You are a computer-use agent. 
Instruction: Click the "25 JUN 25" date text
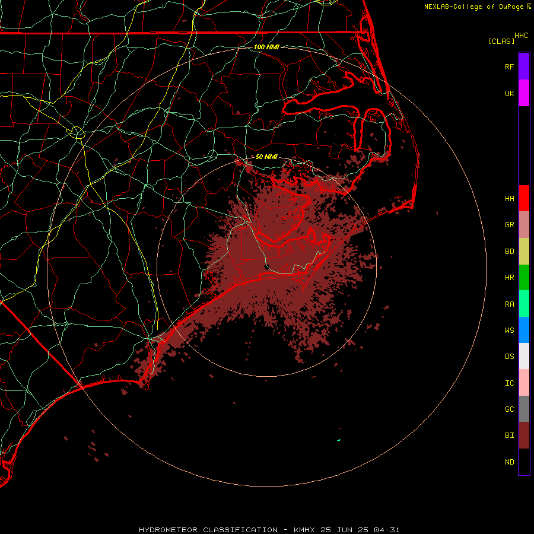[345, 530]
